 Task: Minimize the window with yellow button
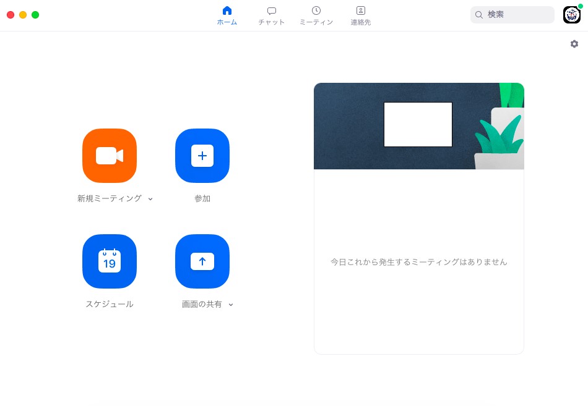[23, 15]
